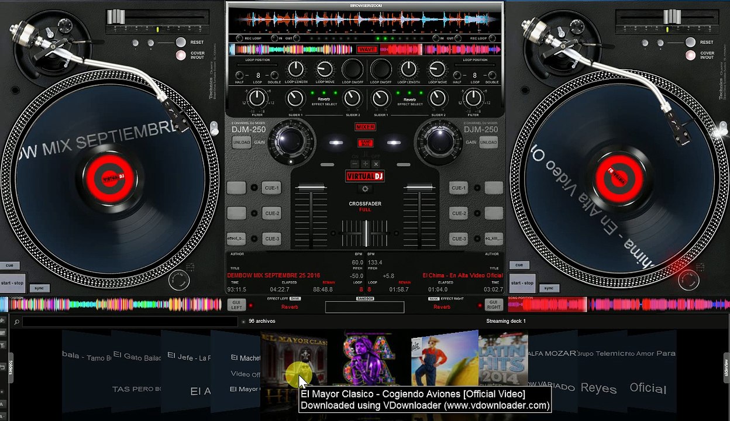Toggle the BANK button beside EFFECT RIGHT
Screen dimensions: 730x421
pyautogui.click(x=433, y=299)
